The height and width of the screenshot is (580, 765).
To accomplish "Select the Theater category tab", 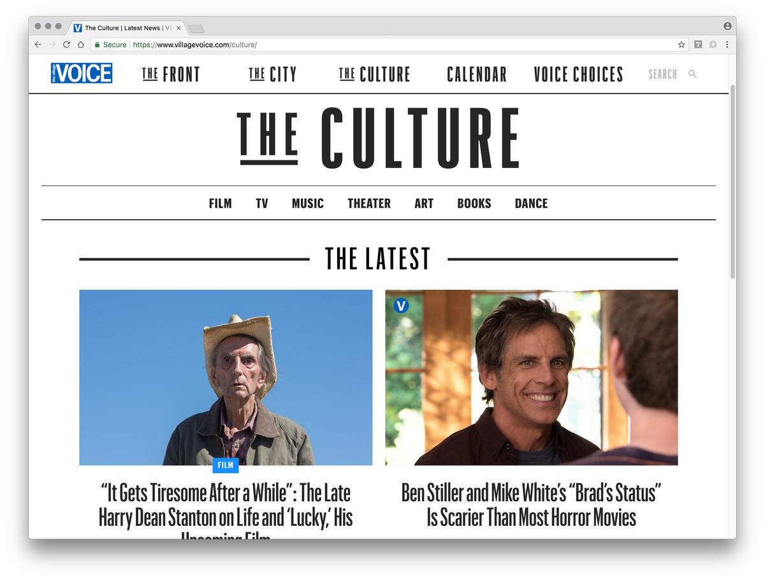I will click(x=369, y=203).
